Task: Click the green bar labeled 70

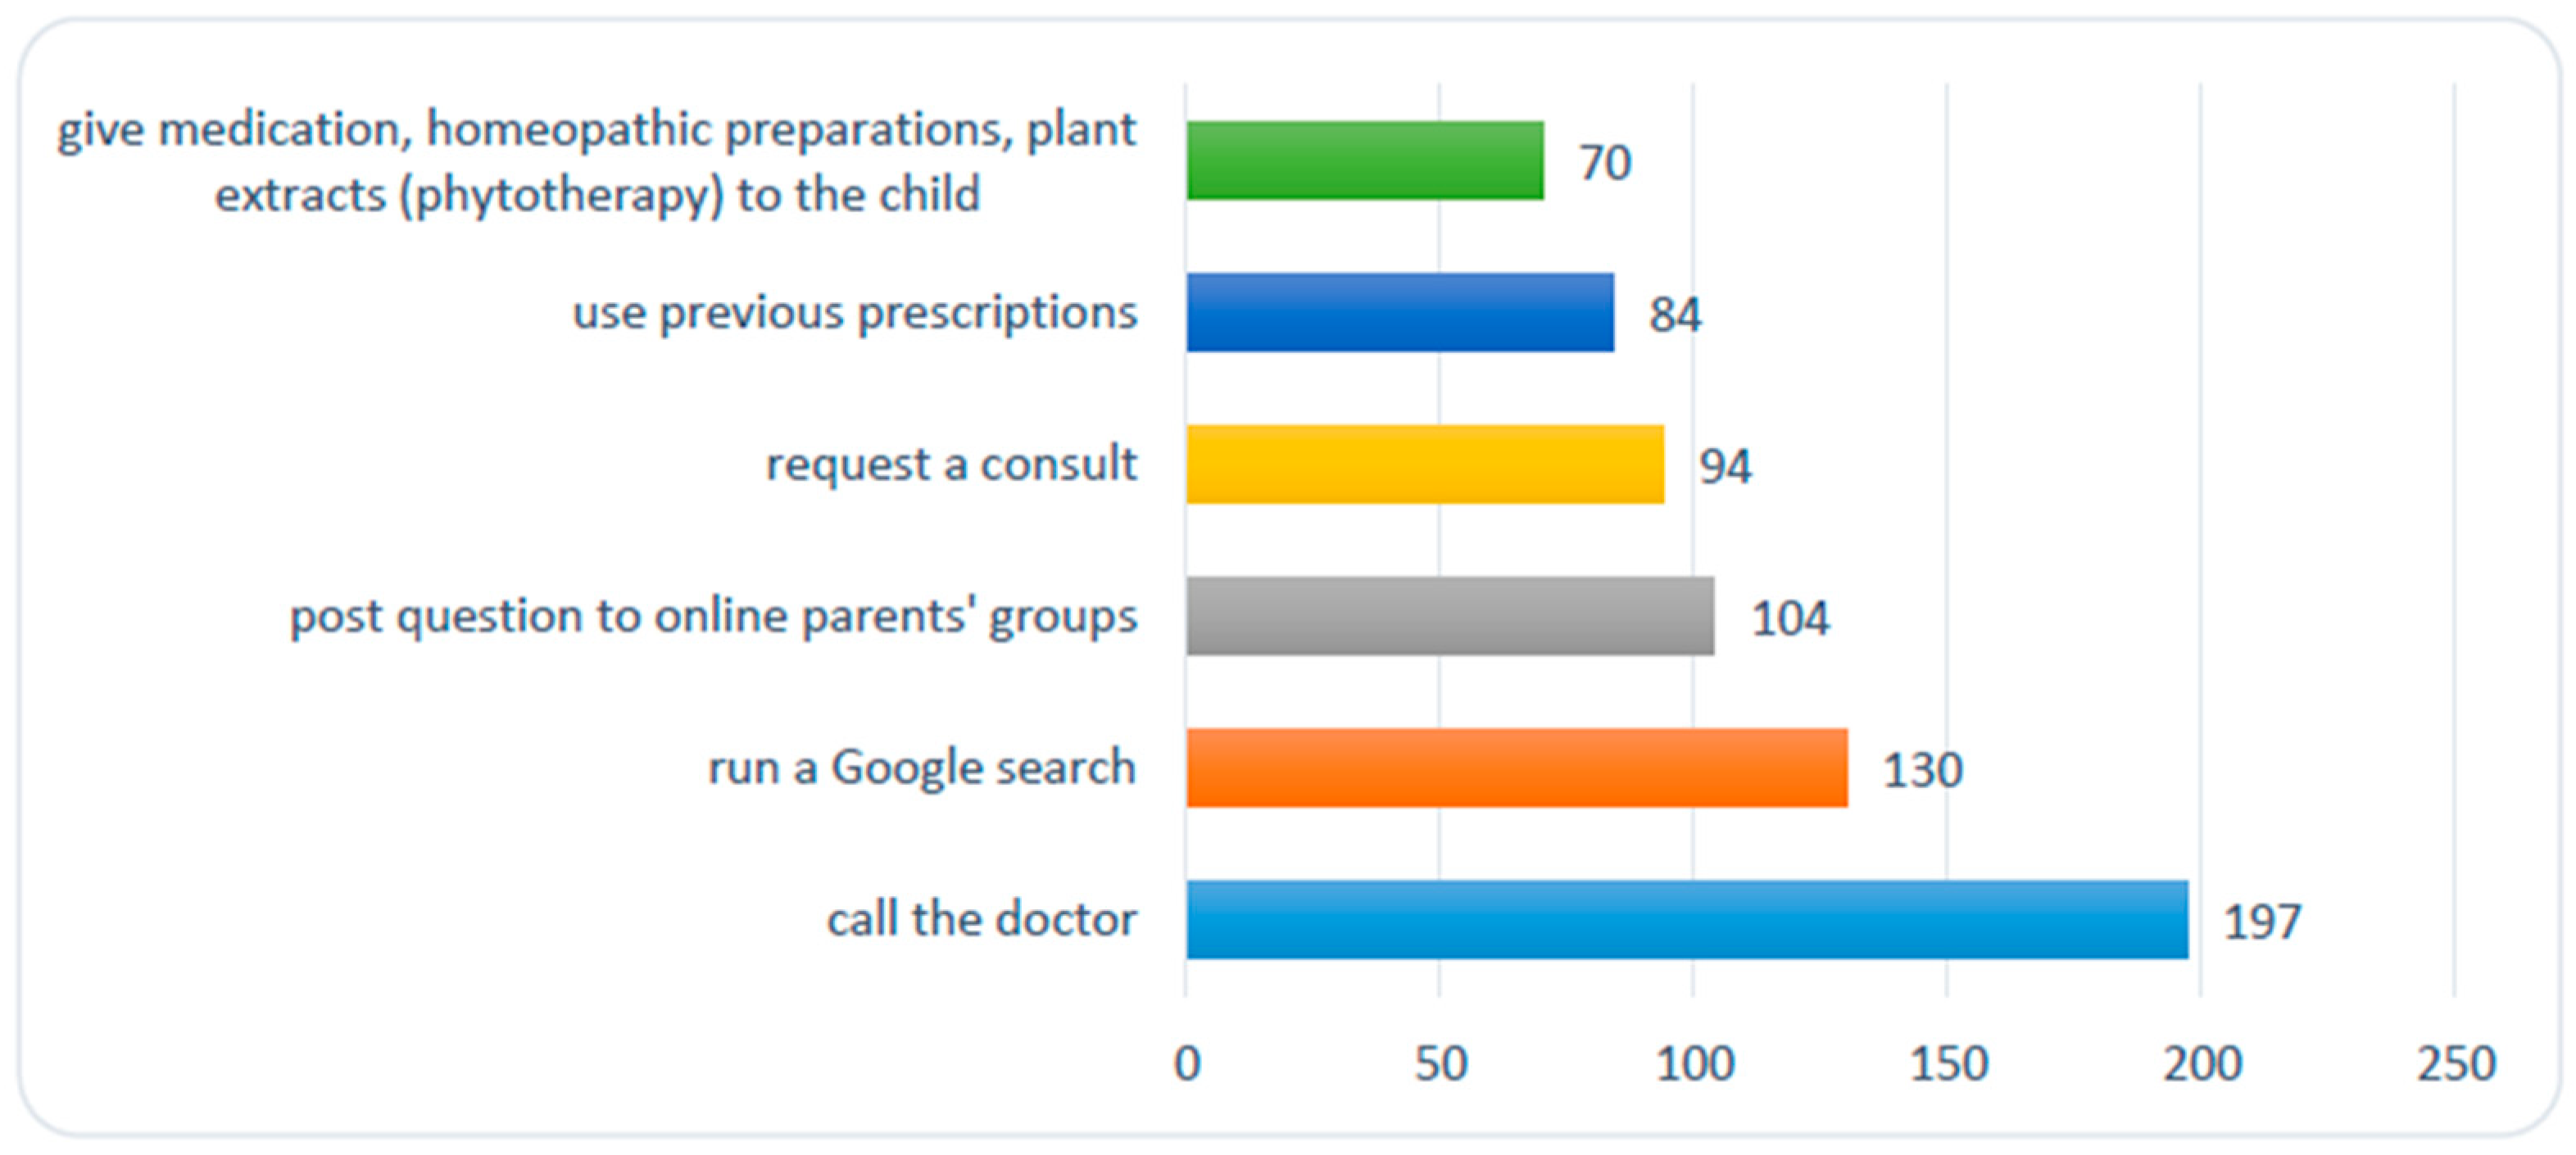Action: 1364,160
